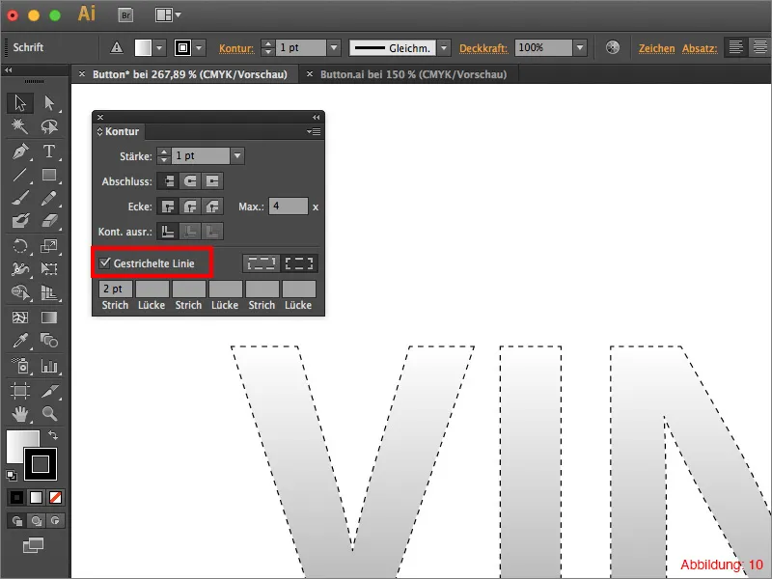This screenshot has height=579, width=772.
Task: Open stroke swatch dropdown in control bar
Action: (x=199, y=47)
